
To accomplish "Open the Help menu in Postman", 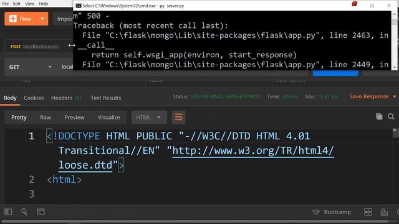I will (x=43, y=4).
